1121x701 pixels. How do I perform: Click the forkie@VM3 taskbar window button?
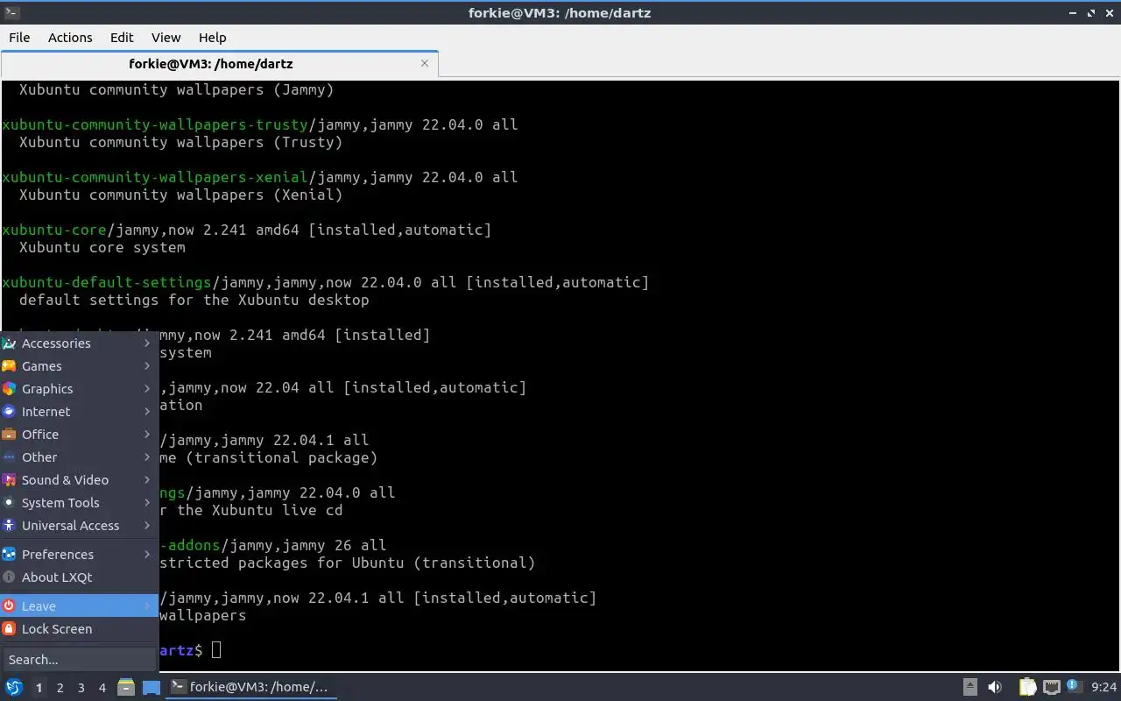pos(251,687)
